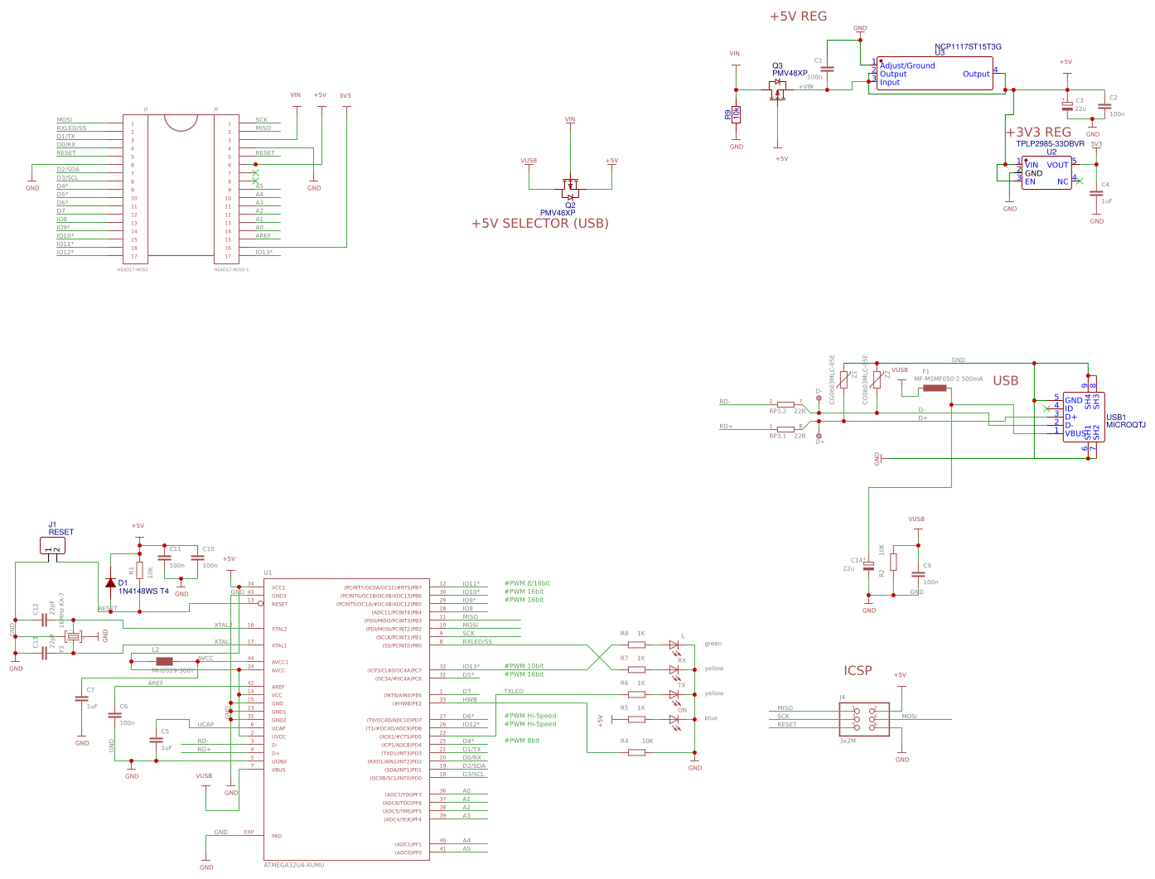Click the "+5V SELECTOR (USB)" heading
1155x879 pixels.
tap(540, 224)
